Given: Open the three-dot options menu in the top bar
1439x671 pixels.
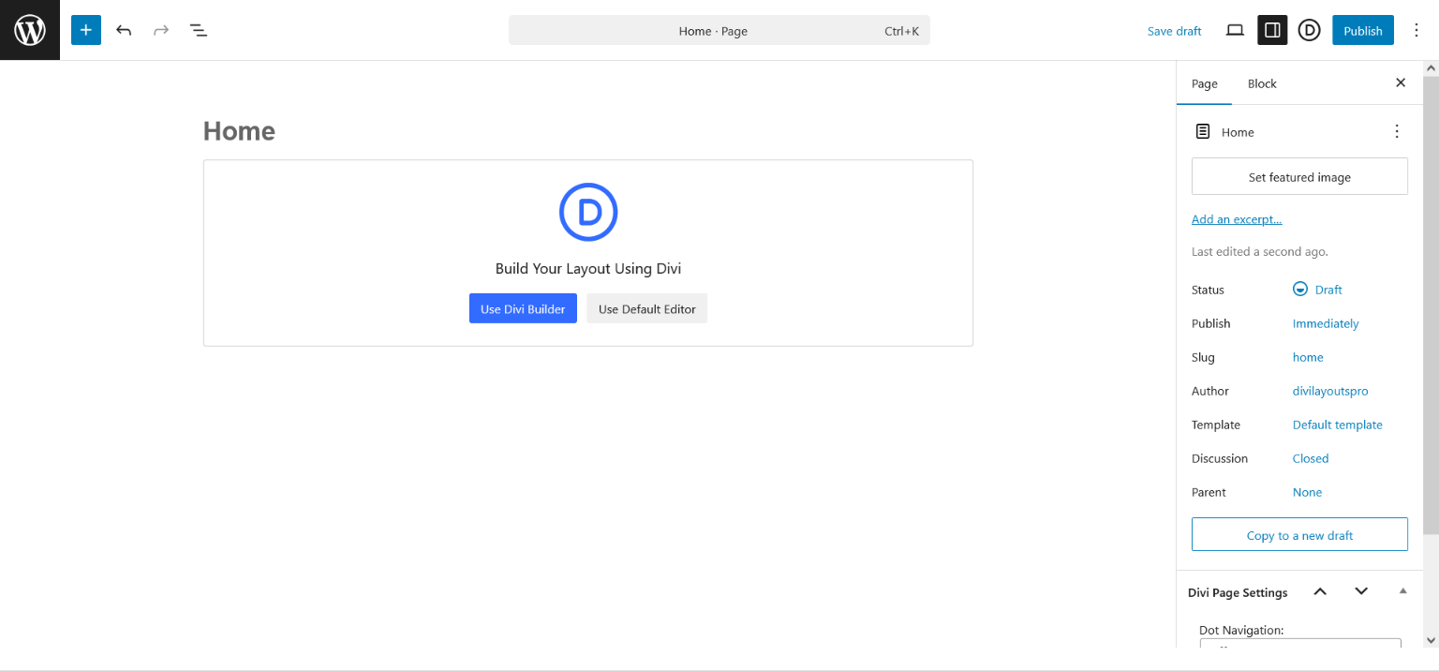Looking at the screenshot, I should point(1417,30).
